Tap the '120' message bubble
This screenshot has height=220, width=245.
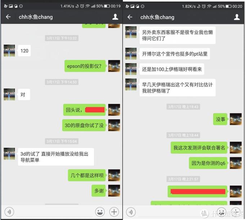point(24,51)
